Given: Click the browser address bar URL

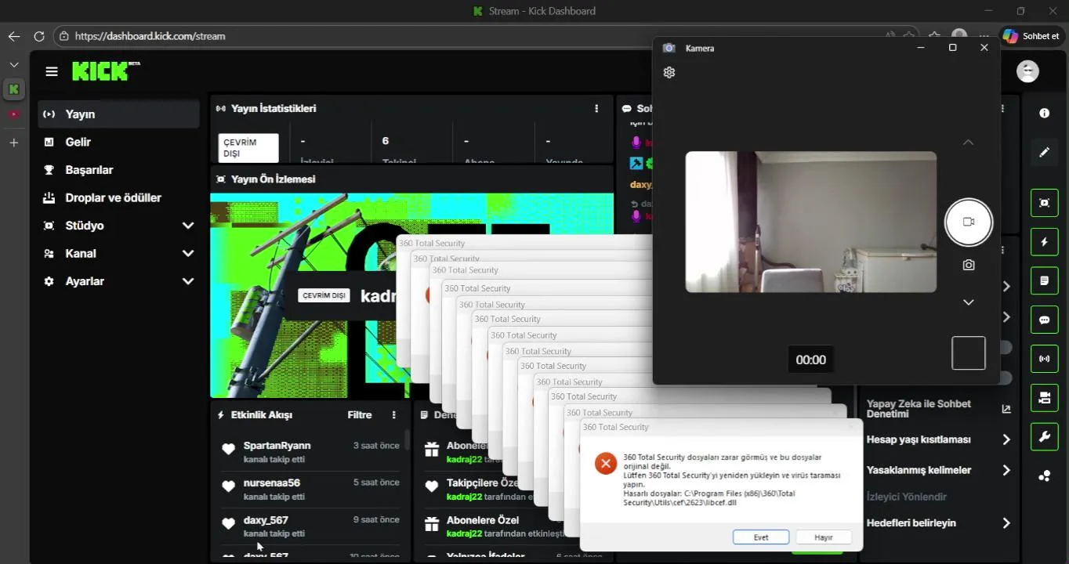Looking at the screenshot, I should coord(150,36).
